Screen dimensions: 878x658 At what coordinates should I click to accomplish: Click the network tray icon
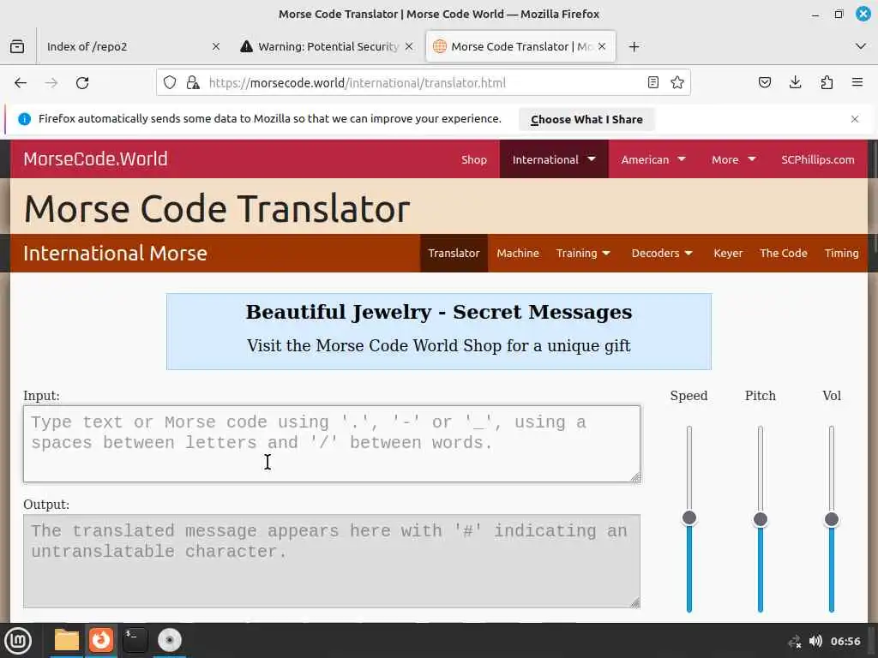[x=794, y=642]
